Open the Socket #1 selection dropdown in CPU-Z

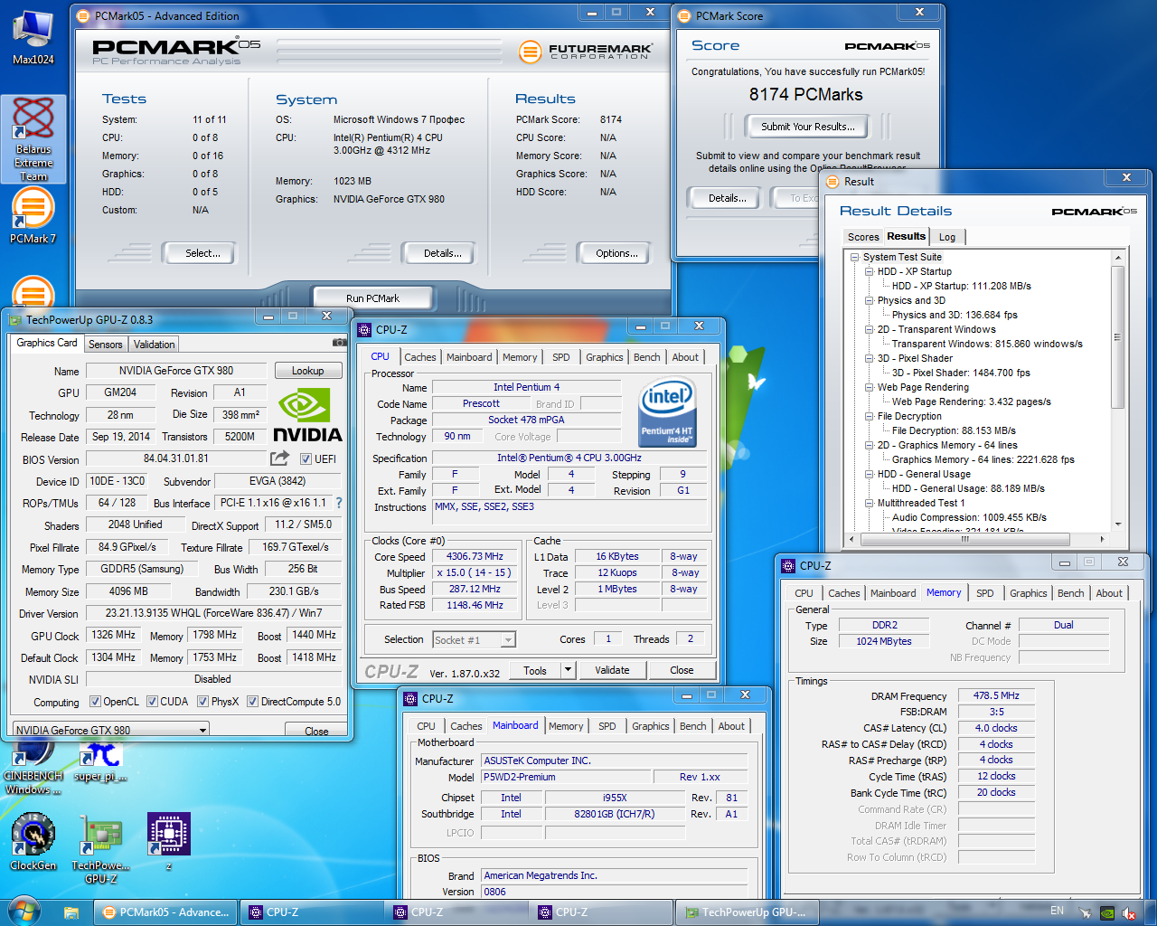tap(474, 639)
